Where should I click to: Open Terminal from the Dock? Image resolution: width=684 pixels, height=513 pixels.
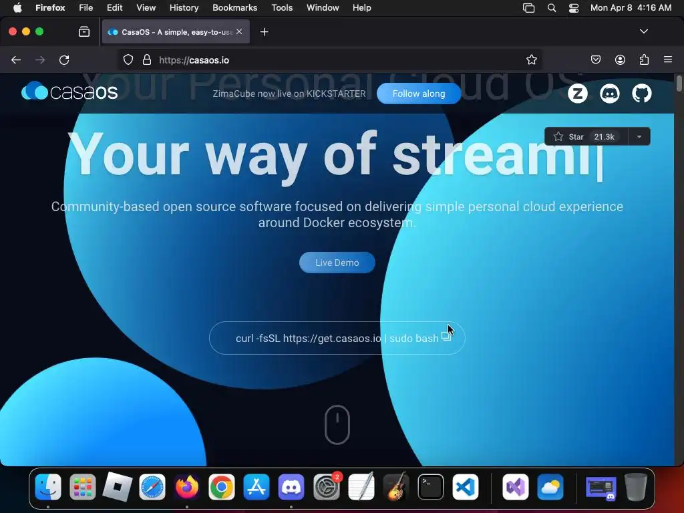pyautogui.click(x=431, y=486)
